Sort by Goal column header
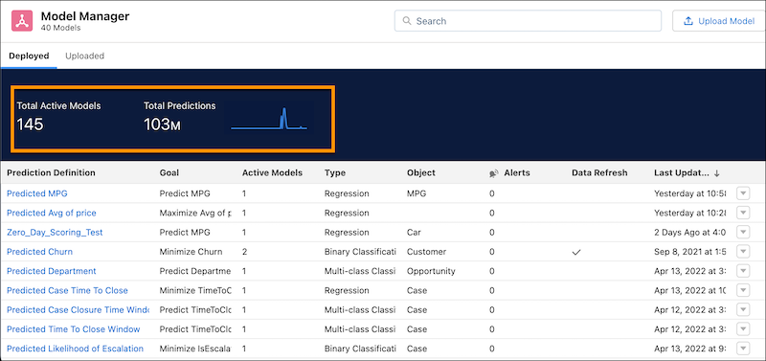Screen dimensions: 766x361 click(x=169, y=173)
